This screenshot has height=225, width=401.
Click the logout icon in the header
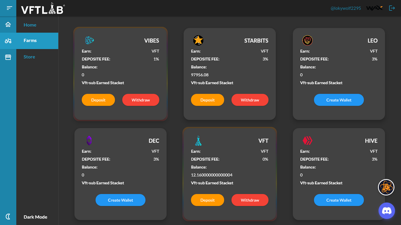tap(392, 8)
